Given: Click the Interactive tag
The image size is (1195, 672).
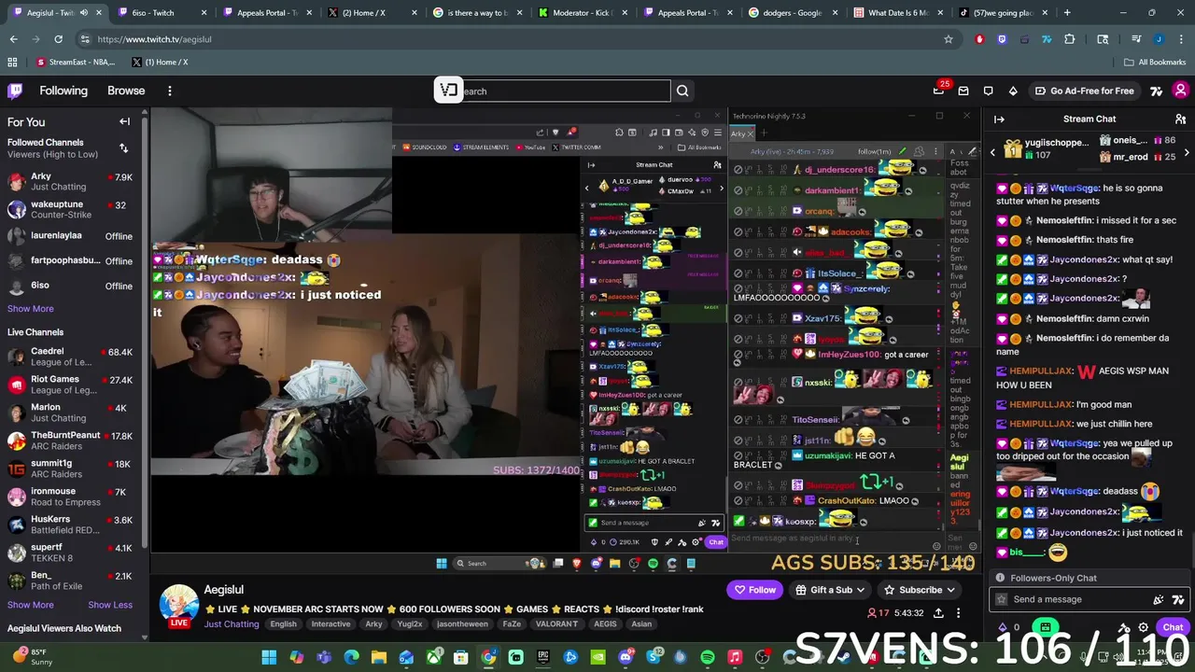Looking at the screenshot, I should [x=330, y=624].
